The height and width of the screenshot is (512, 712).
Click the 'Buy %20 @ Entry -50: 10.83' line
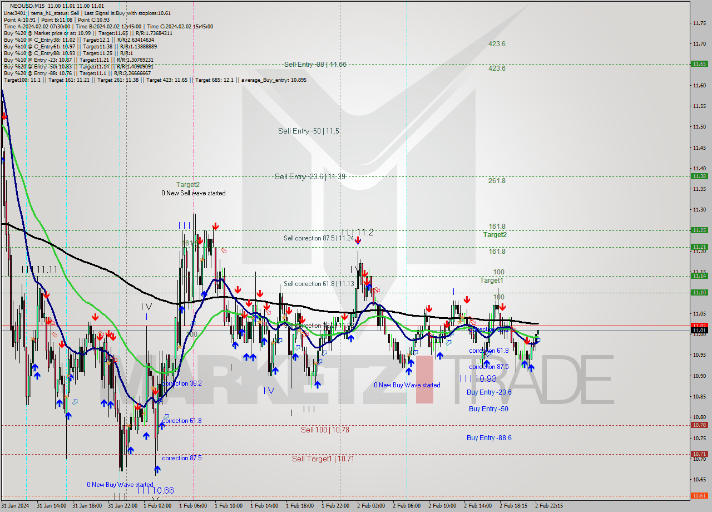pos(78,66)
